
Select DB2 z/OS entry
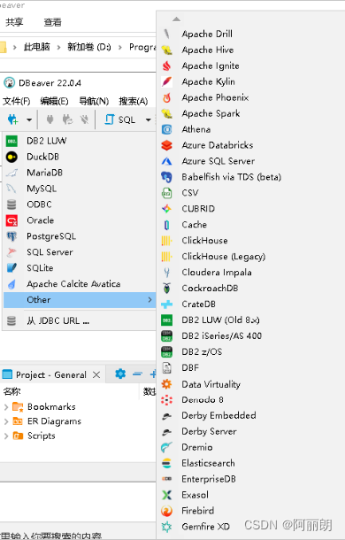tap(251, 351)
